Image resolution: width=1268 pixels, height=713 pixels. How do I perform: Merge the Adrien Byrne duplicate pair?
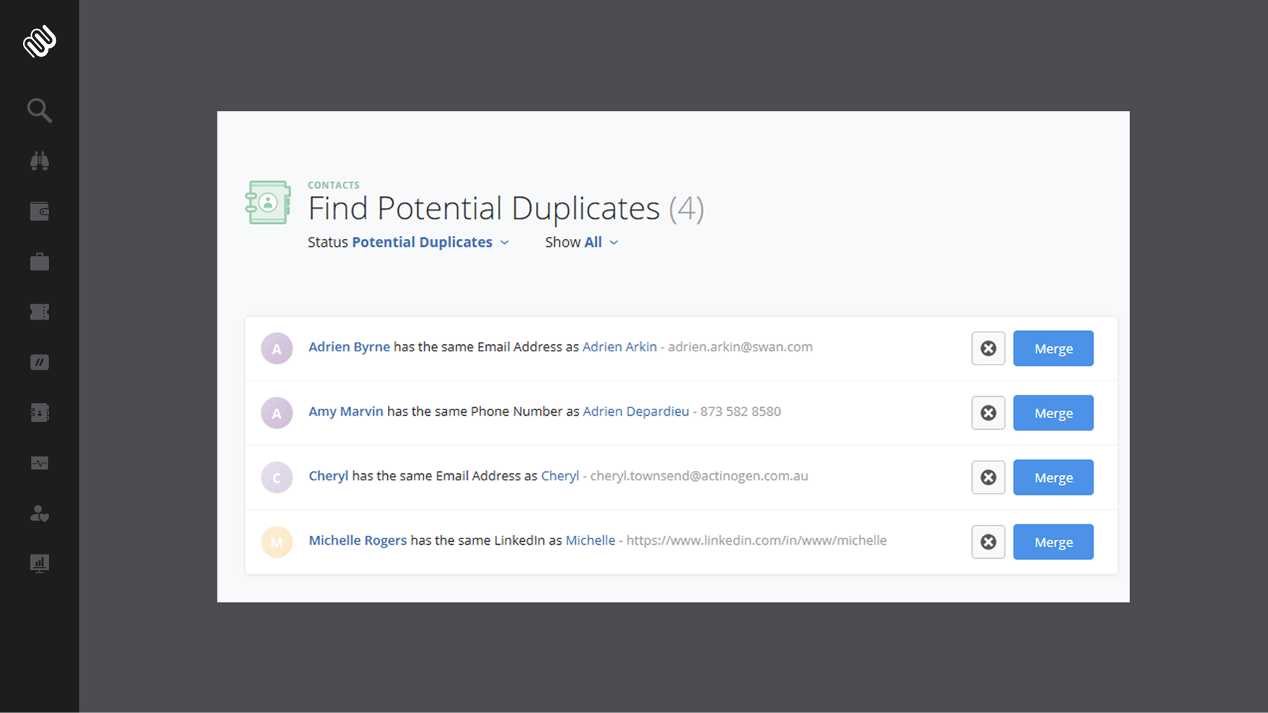pyautogui.click(x=1053, y=348)
